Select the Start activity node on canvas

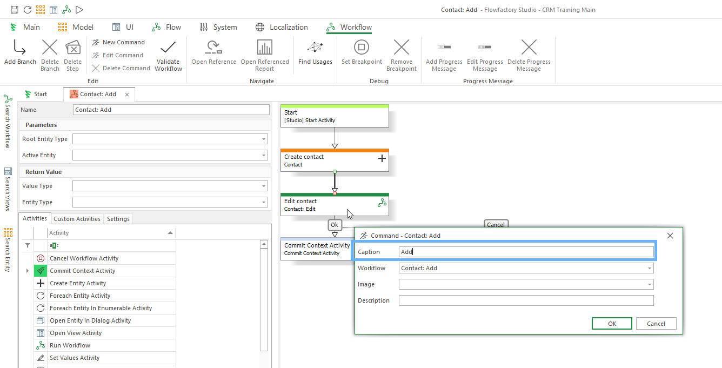335,116
